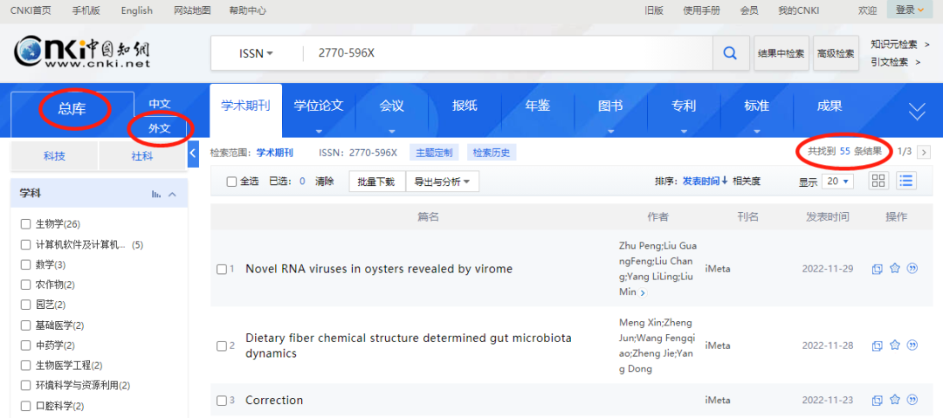Select checkbox for result 3 Correction
This screenshot has height=418, width=943.
tap(221, 401)
